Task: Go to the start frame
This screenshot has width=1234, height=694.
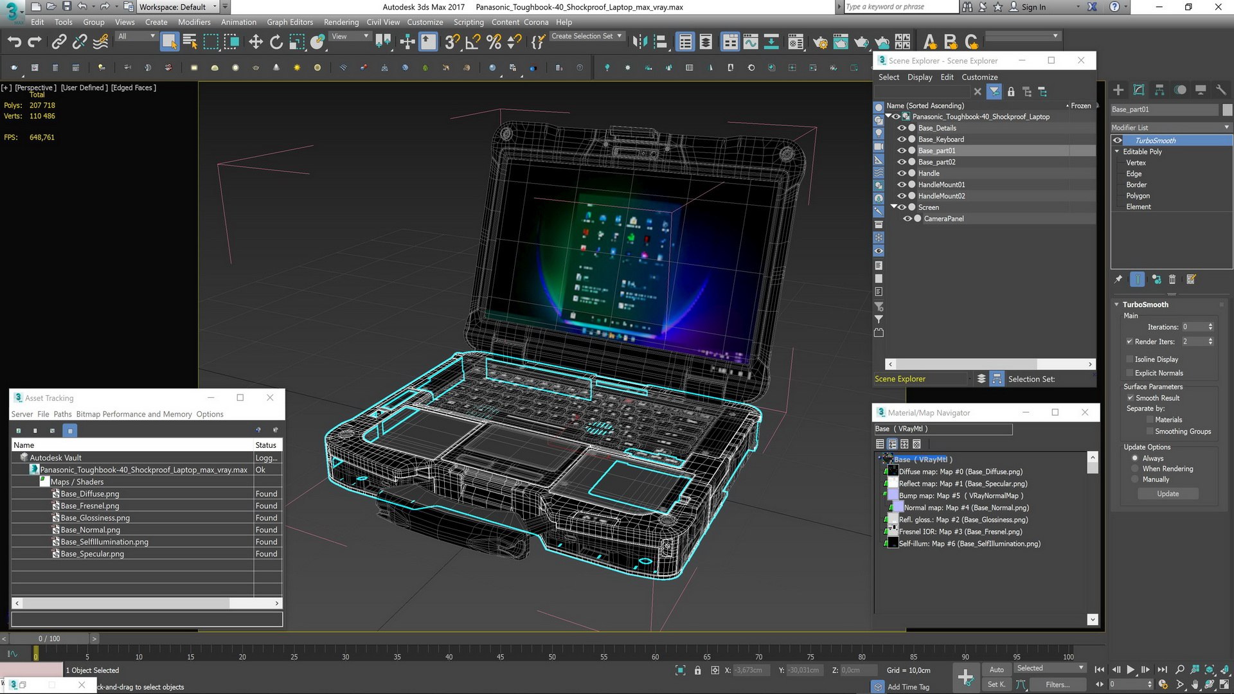Action: pos(1100,670)
